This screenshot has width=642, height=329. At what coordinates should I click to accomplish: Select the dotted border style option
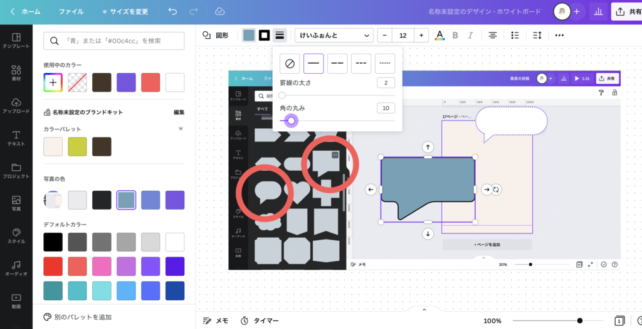[384, 63]
